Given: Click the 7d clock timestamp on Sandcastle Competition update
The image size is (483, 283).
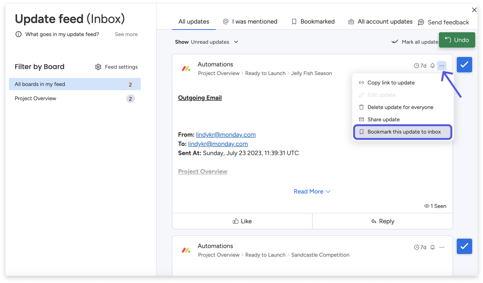Looking at the screenshot, I should (x=420, y=247).
